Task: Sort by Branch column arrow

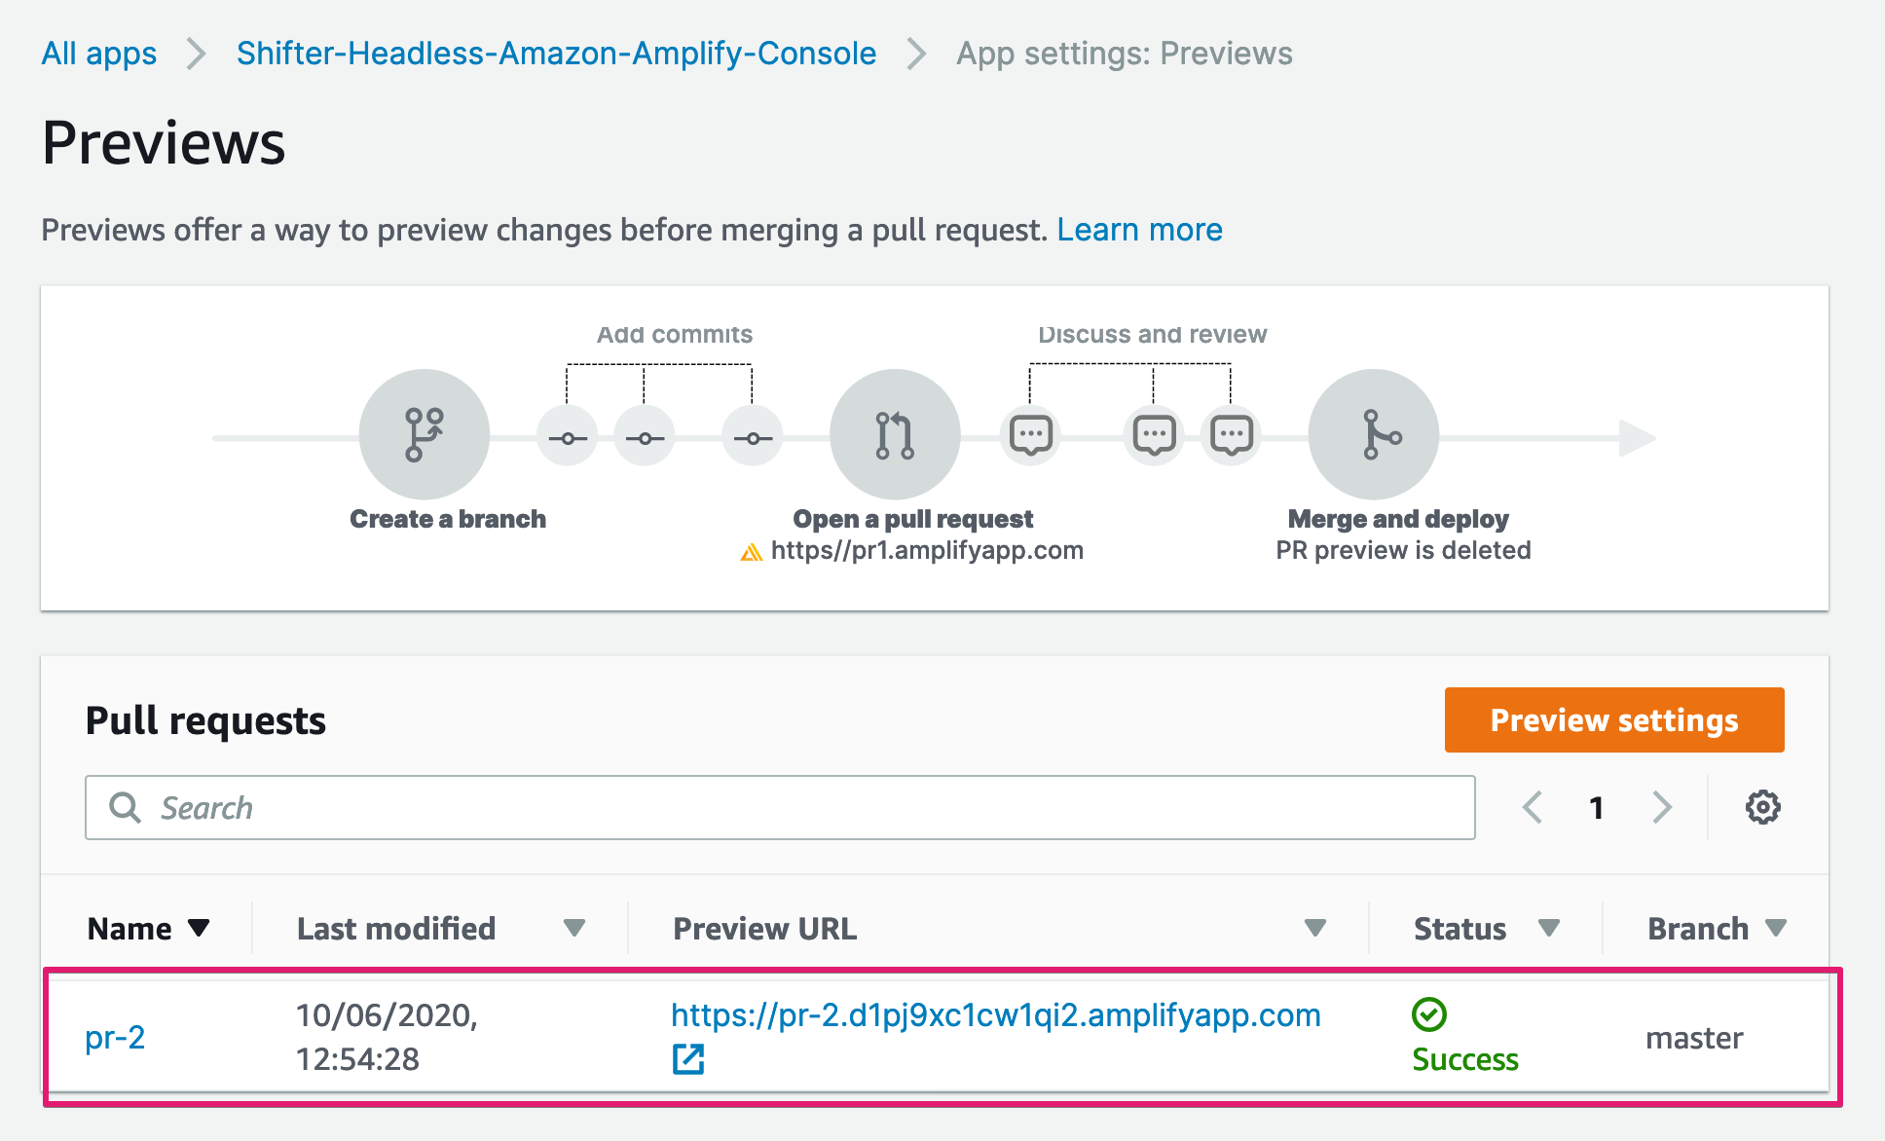Action: pos(1776,928)
